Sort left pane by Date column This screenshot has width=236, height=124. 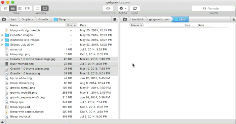tap(83, 25)
